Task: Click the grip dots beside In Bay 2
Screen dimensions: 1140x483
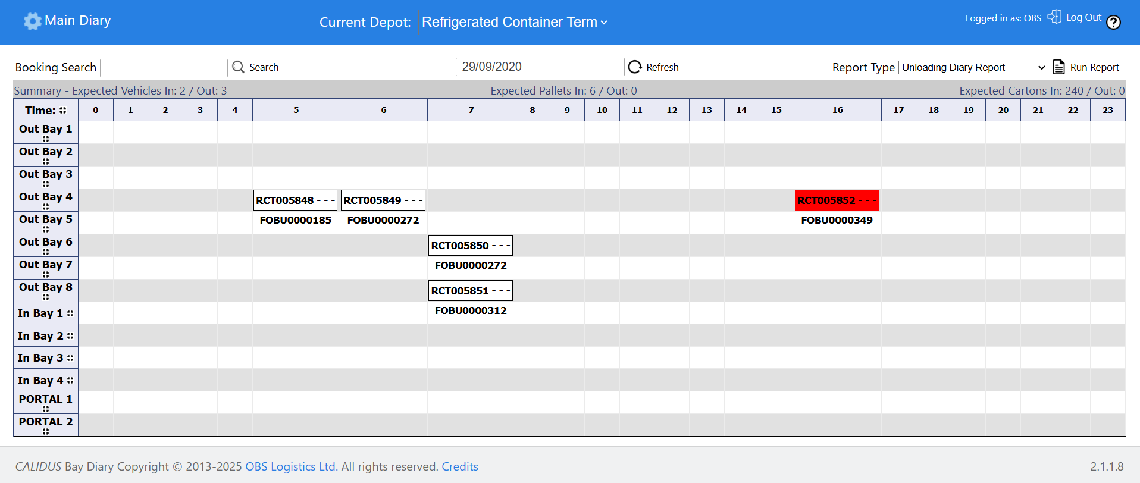Action: (x=70, y=336)
